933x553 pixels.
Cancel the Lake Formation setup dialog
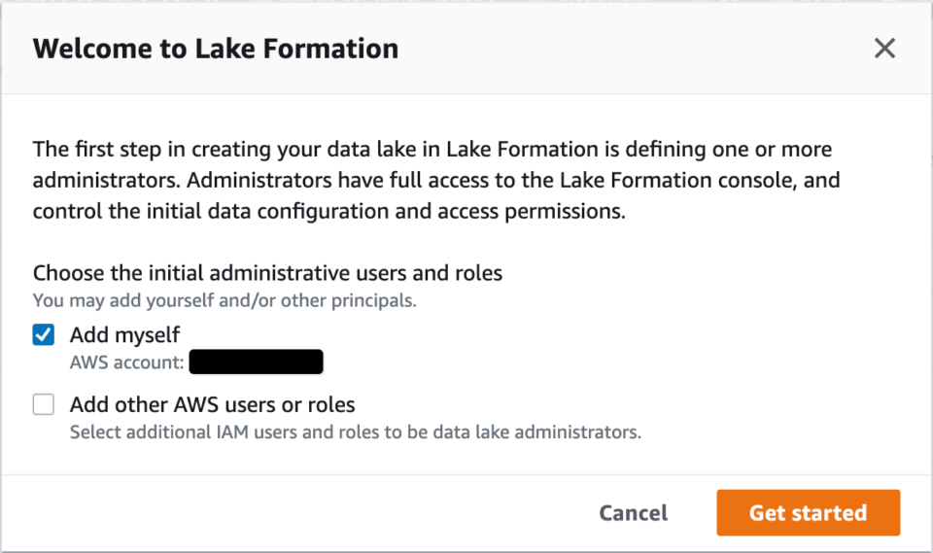[x=634, y=513]
